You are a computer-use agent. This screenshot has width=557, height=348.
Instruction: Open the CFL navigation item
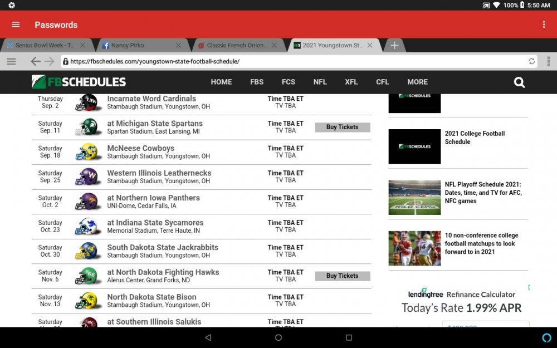[x=382, y=82]
